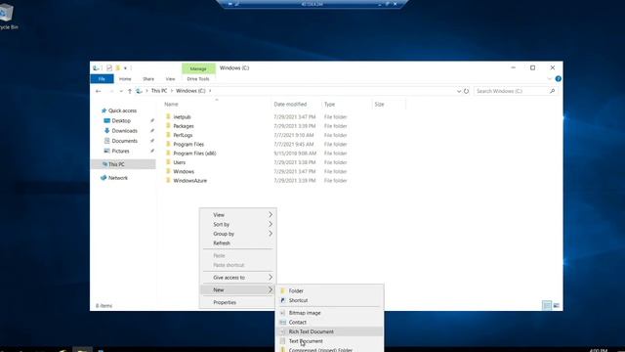Click the Downloads icon in the navigation pane

pos(106,130)
